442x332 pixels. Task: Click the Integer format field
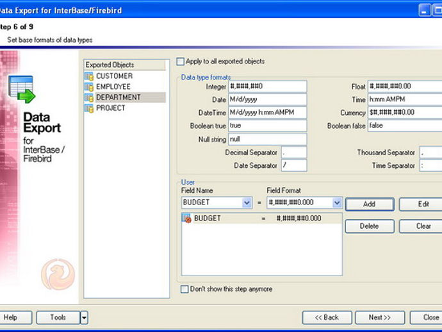tap(267, 87)
